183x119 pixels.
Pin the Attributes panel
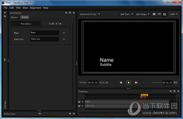pyautogui.click(x=66, y=13)
